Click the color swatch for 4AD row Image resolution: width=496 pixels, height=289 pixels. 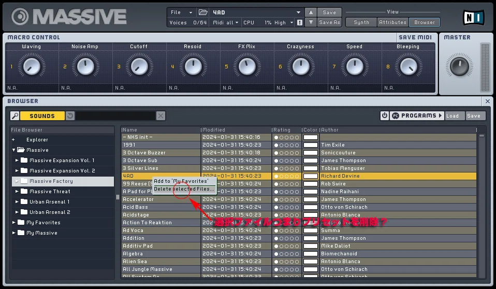(310, 176)
